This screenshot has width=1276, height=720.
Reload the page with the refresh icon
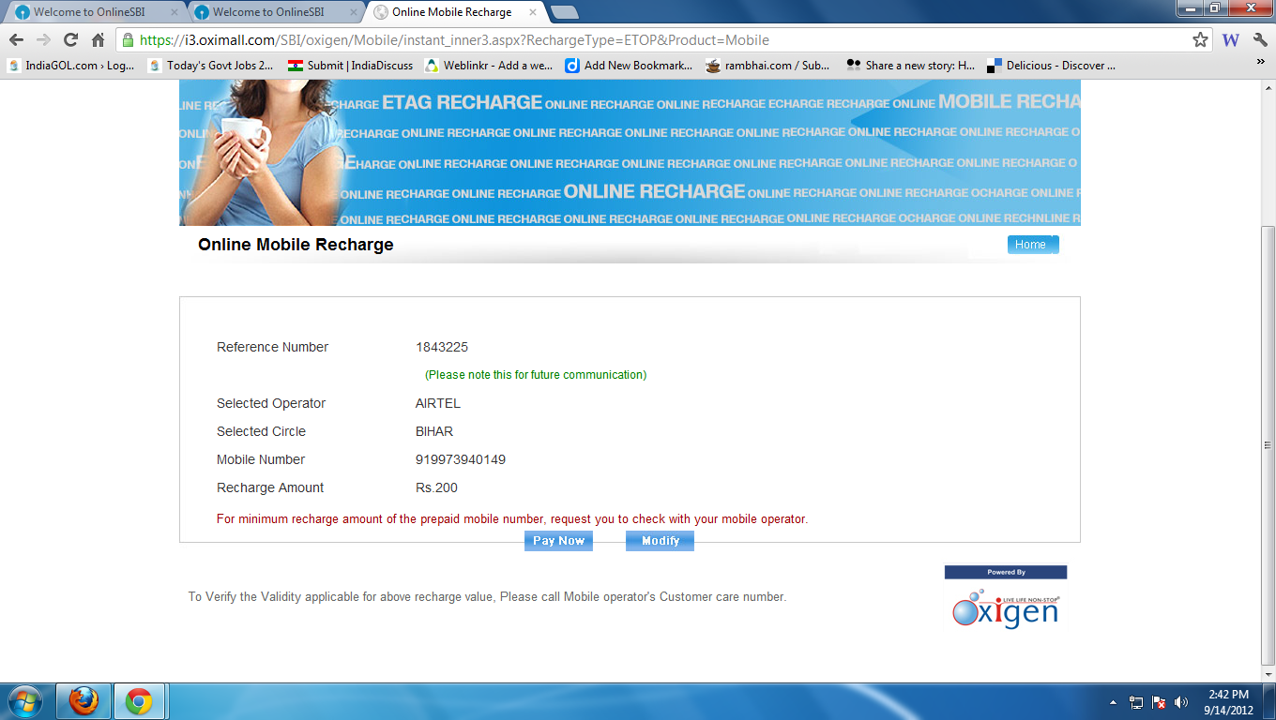70,40
